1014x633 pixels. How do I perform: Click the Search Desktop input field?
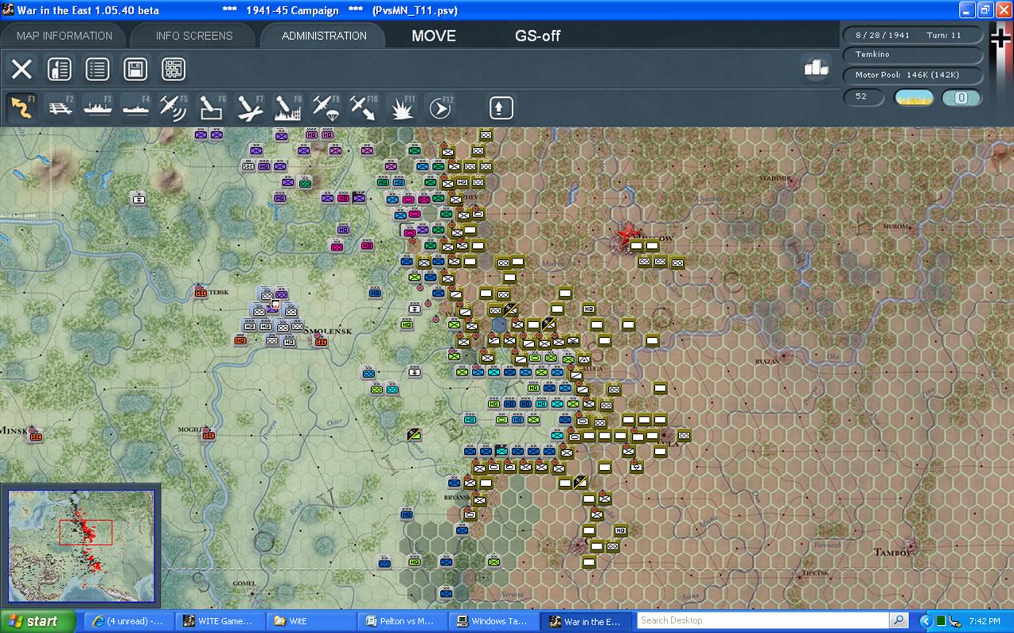[762, 620]
